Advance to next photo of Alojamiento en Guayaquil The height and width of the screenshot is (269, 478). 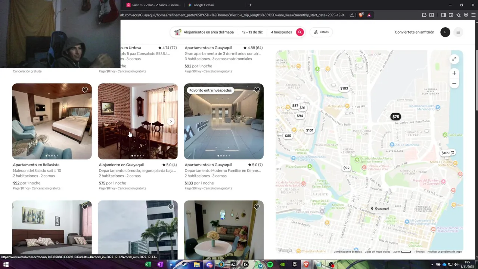[171, 121]
